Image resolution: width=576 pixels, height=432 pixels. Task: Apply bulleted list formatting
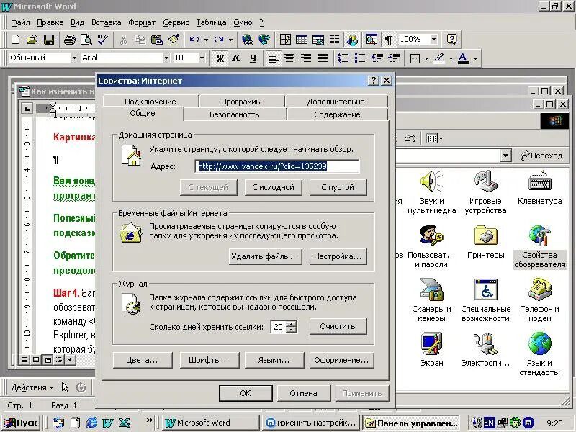[359, 58]
